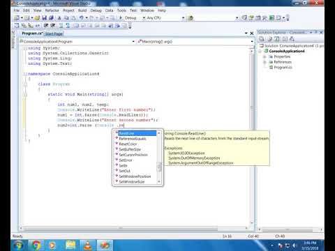The width and height of the screenshot is (335, 251).
Task: Collapse the namespace ConsoleApplication4 outlining block
Action: [x=25, y=74]
